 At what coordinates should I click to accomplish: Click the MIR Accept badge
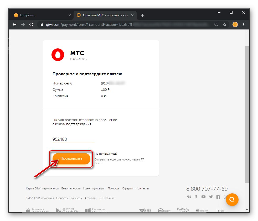pyautogui.click(x=164, y=210)
